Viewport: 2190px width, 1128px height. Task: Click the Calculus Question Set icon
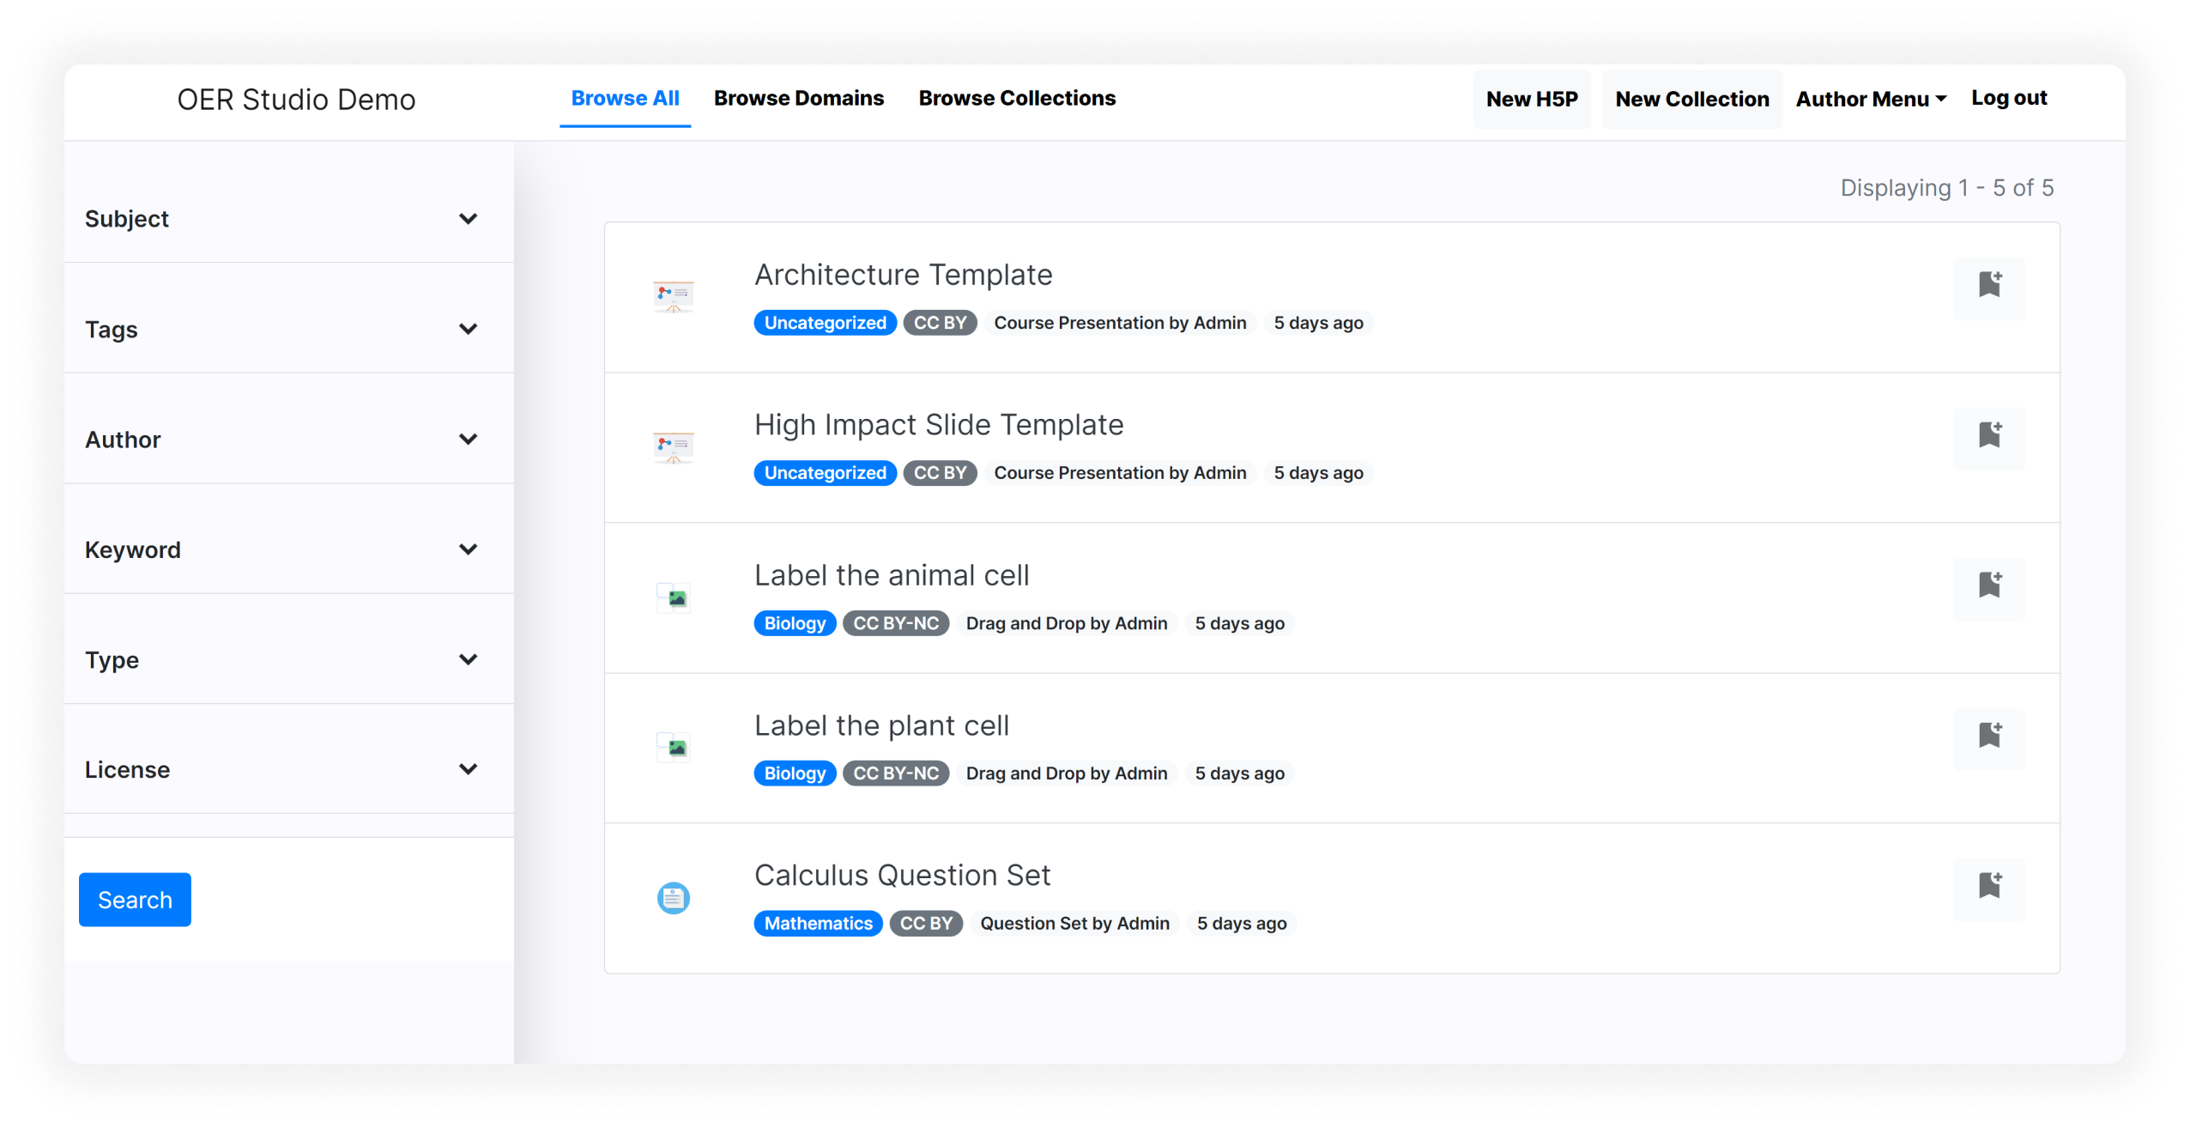(x=674, y=898)
